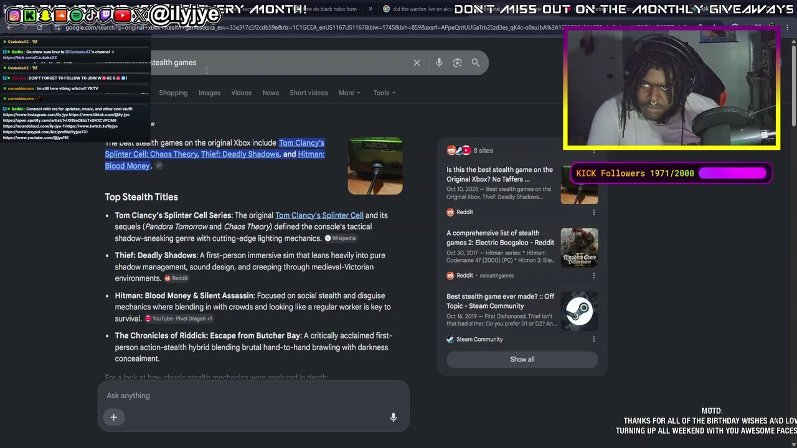This screenshot has height=448, width=797.
Task: Click 'Hitman: Blood Money & Silent Assassin' bullet title
Action: [184, 296]
